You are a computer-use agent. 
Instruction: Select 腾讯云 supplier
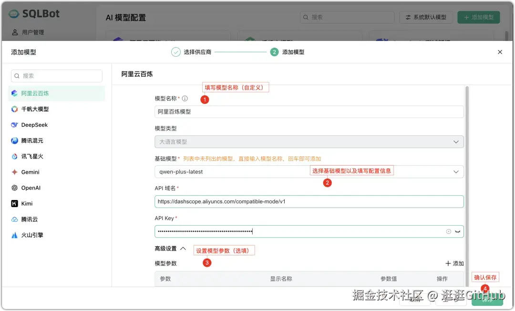(x=56, y=219)
